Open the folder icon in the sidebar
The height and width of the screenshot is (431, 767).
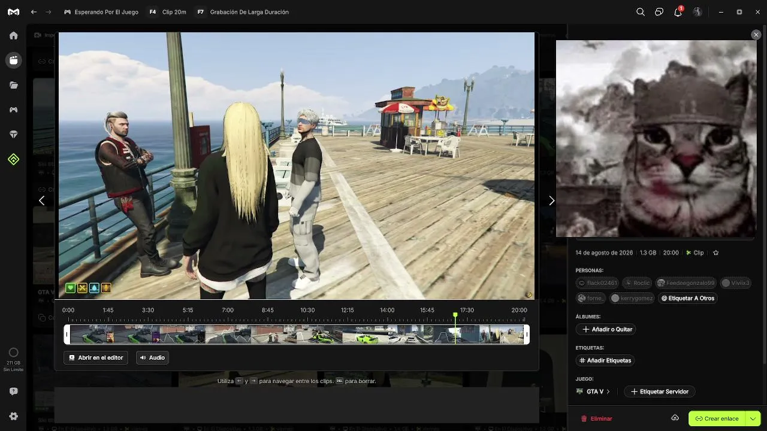pos(13,85)
